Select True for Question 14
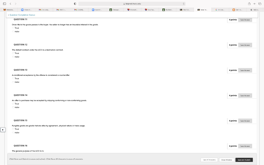The image size is (264, 165). [x=13, y=104]
